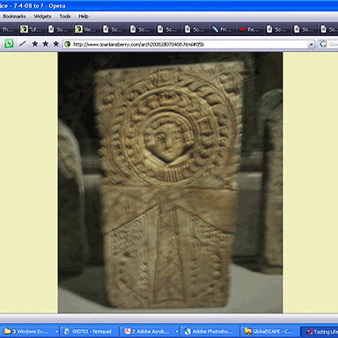338x338 pixels.
Task: Open the Bookmarks menu
Action: (x=14, y=17)
